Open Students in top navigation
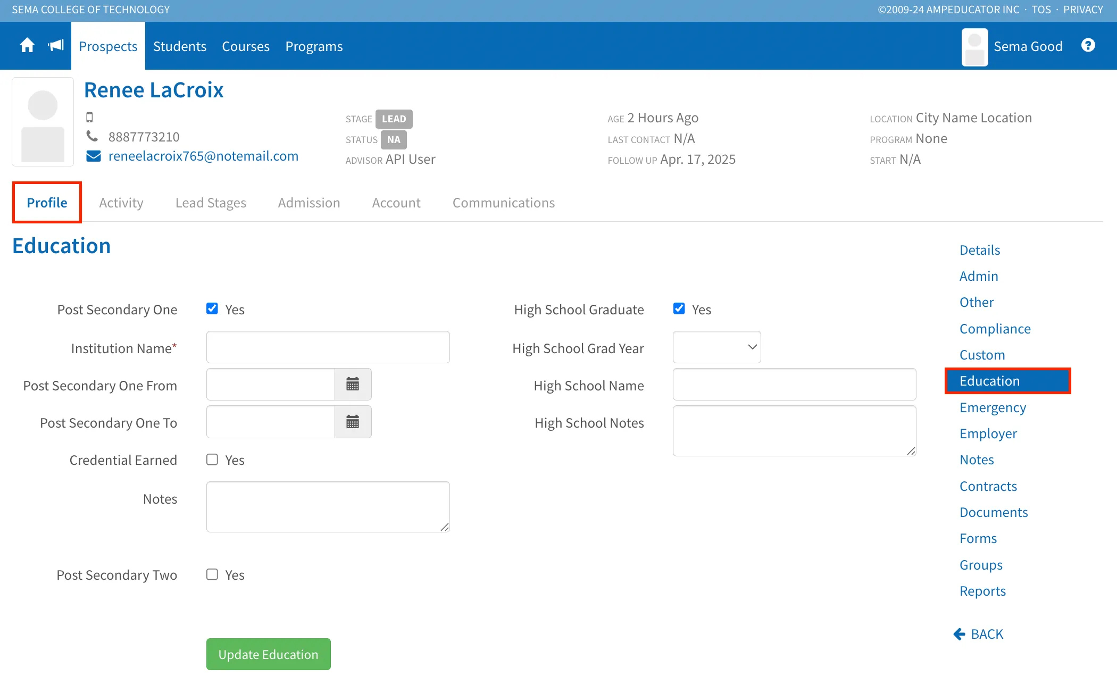 pyautogui.click(x=180, y=46)
